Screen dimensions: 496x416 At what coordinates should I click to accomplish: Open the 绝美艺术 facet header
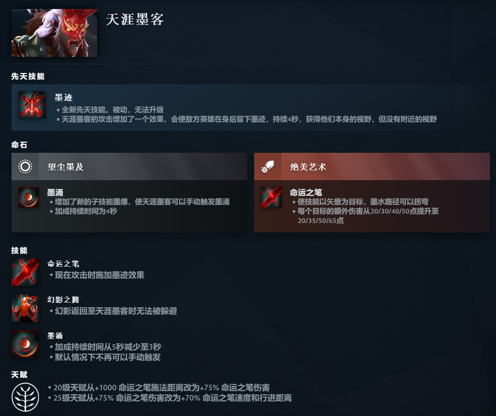(372, 166)
